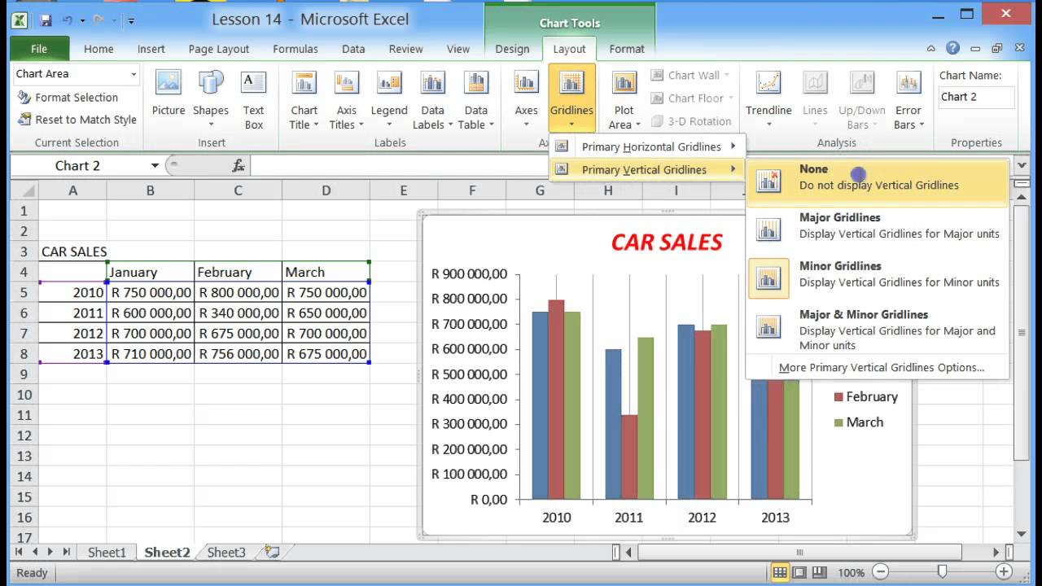Choose Major & Minor Gridlines option

[x=878, y=328]
